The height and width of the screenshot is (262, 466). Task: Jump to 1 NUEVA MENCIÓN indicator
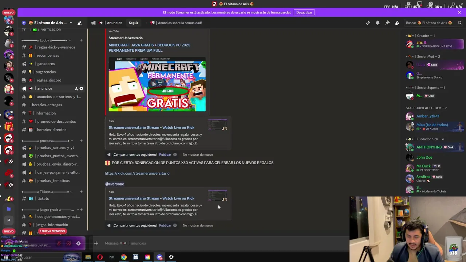pos(52,231)
